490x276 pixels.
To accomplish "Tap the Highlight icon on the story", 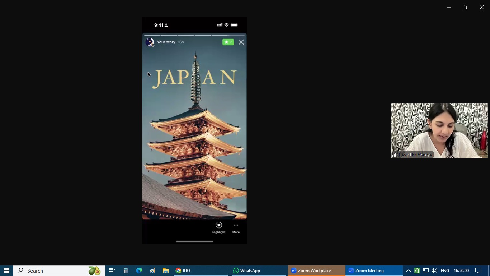I will (218, 226).
